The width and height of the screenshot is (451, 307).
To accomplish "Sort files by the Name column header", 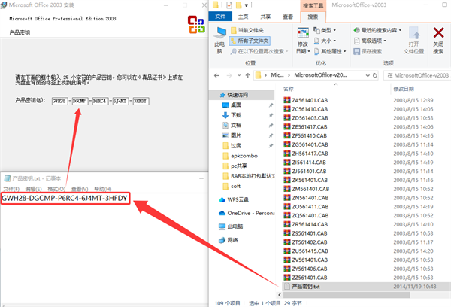I will tap(289, 89).
